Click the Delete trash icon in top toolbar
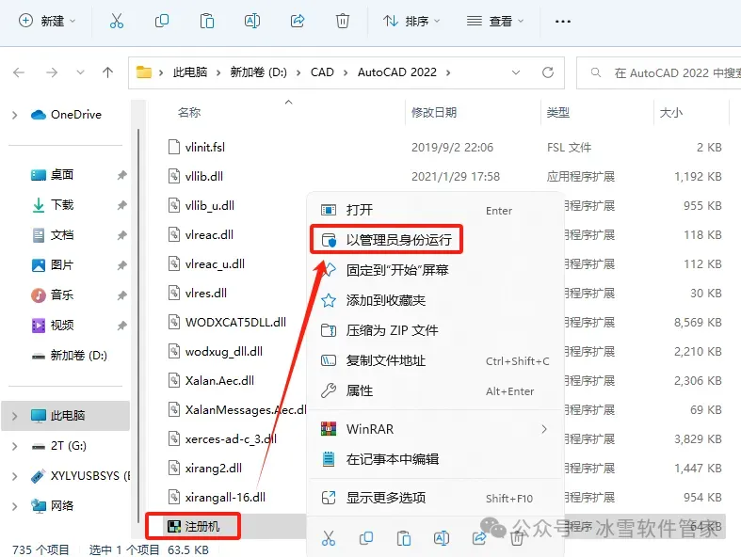 (x=343, y=22)
